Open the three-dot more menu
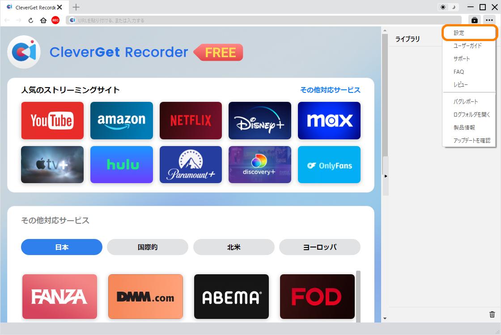 [x=489, y=20]
